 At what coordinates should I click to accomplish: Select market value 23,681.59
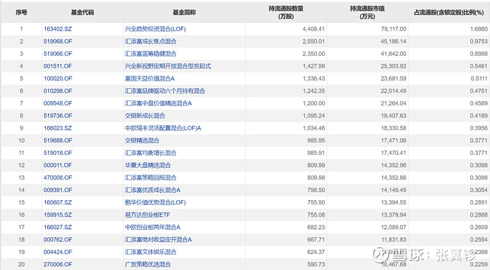[393, 78]
